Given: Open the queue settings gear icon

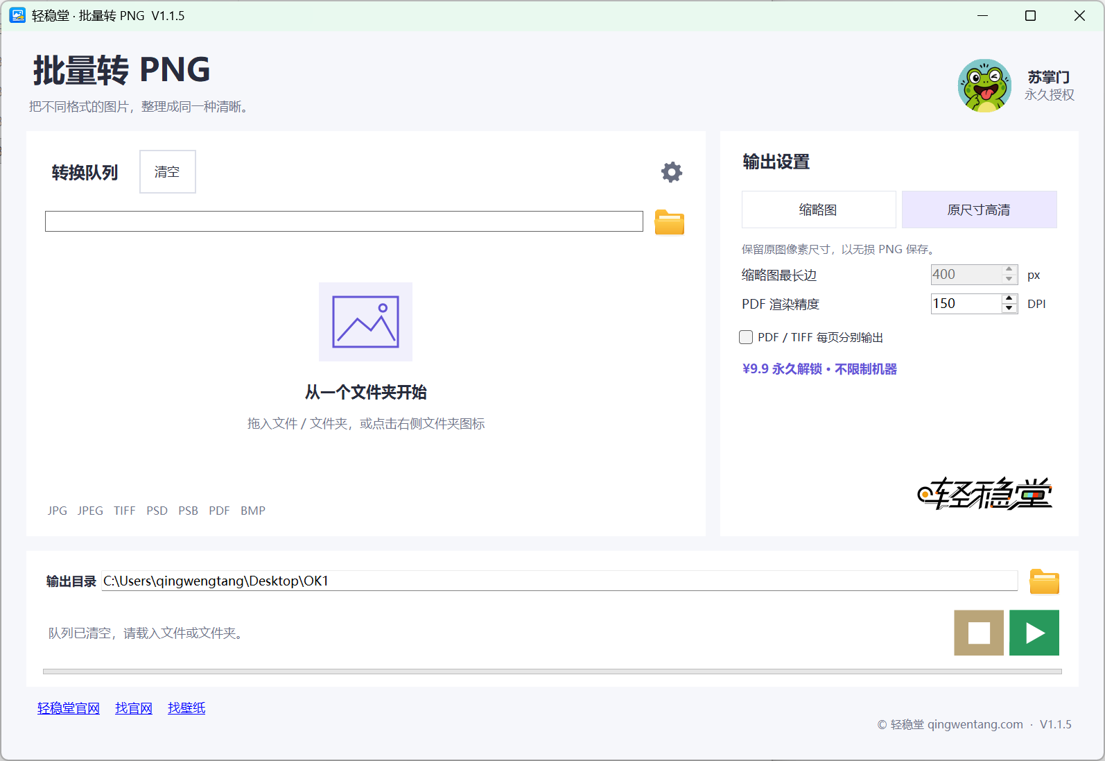Looking at the screenshot, I should 671,172.
